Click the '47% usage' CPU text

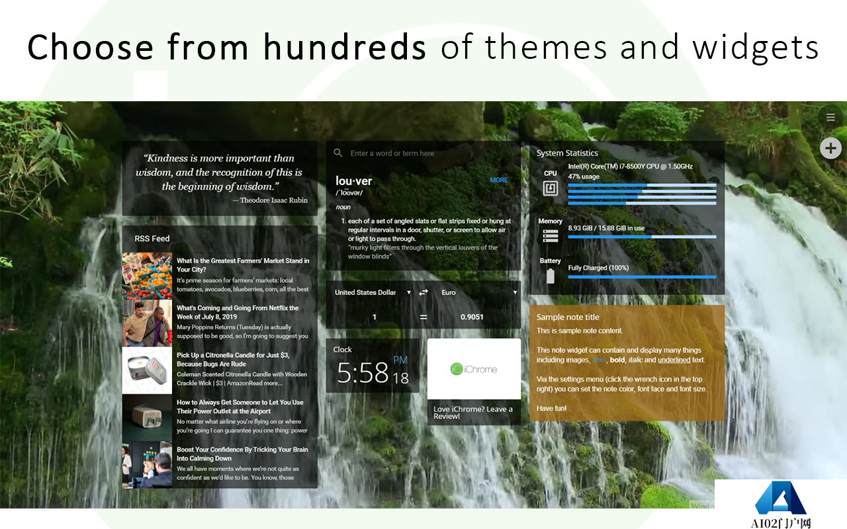point(584,177)
